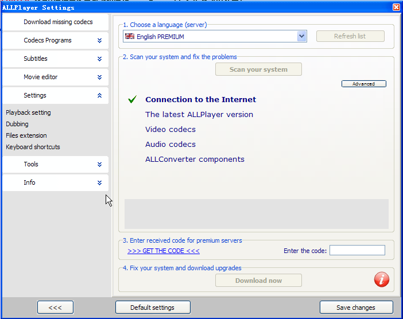Viewport: 403px width, 319px height.
Task: Click the Advanced button
Action: 364,84
